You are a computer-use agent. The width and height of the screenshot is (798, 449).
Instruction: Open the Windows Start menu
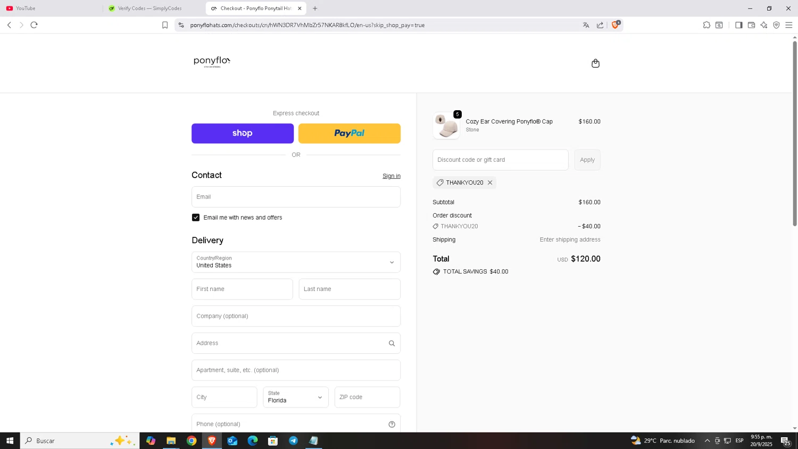pyautogui.click(x=10, y=440)
